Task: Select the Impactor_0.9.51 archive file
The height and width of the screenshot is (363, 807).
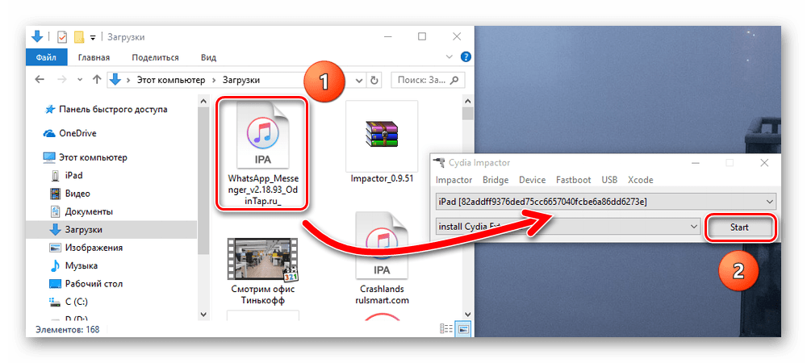Action: click(382, 142)
